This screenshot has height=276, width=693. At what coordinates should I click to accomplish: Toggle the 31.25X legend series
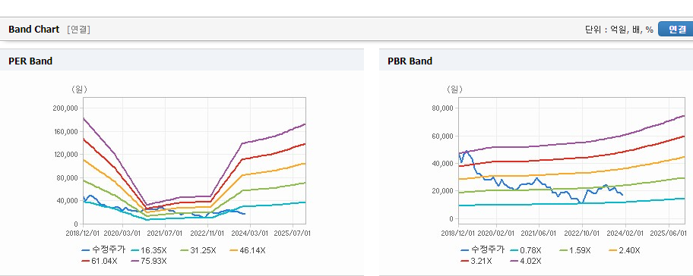click(x=198, y=250)
